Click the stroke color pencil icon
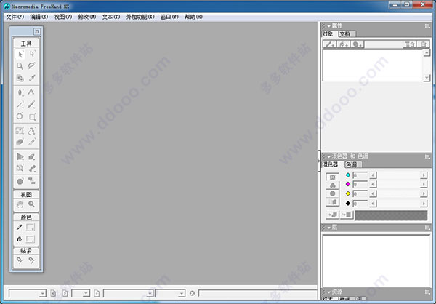The width and height of the screenshot is (436, 304). tap(20, 228)
